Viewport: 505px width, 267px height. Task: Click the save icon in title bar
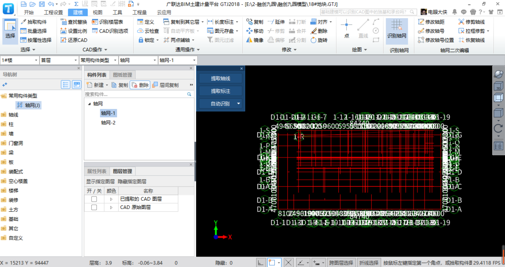[x=42, y=4]
